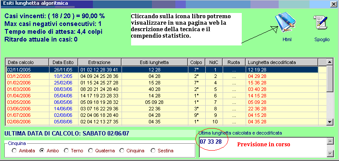Image resolution: width=339 pixels, height=161 pixels.
Task: Select the row dated 03/12/2005
Action: click(x=166, y=76)
